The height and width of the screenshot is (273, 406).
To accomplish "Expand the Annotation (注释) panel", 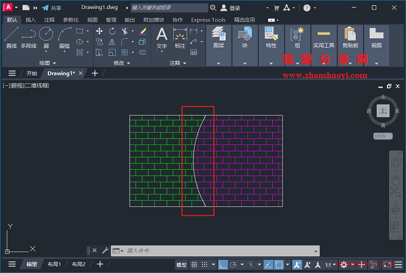I will pos(178,63).
